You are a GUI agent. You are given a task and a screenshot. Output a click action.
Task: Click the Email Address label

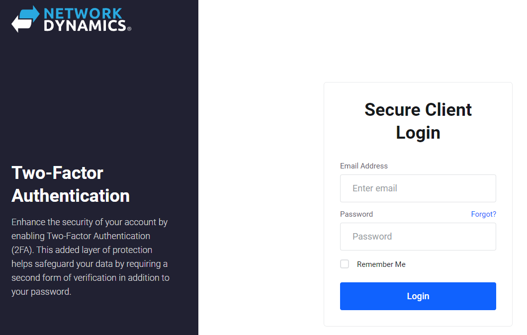point(363,166)
